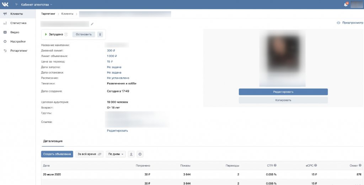
Task: Stop the ad with Остановить button
Action: (x=84, y=34)
